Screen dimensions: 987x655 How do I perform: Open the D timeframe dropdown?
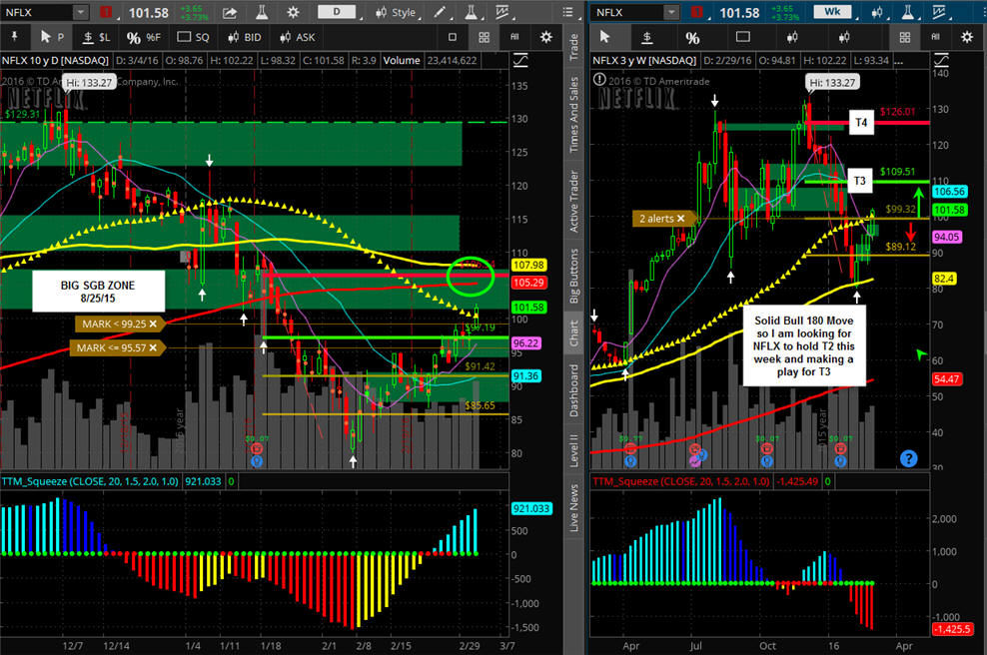click(x=337, y=12)
